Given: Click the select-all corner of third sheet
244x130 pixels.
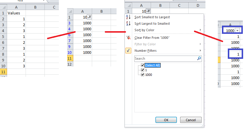Looking at the screenshot, I should 128,6.
